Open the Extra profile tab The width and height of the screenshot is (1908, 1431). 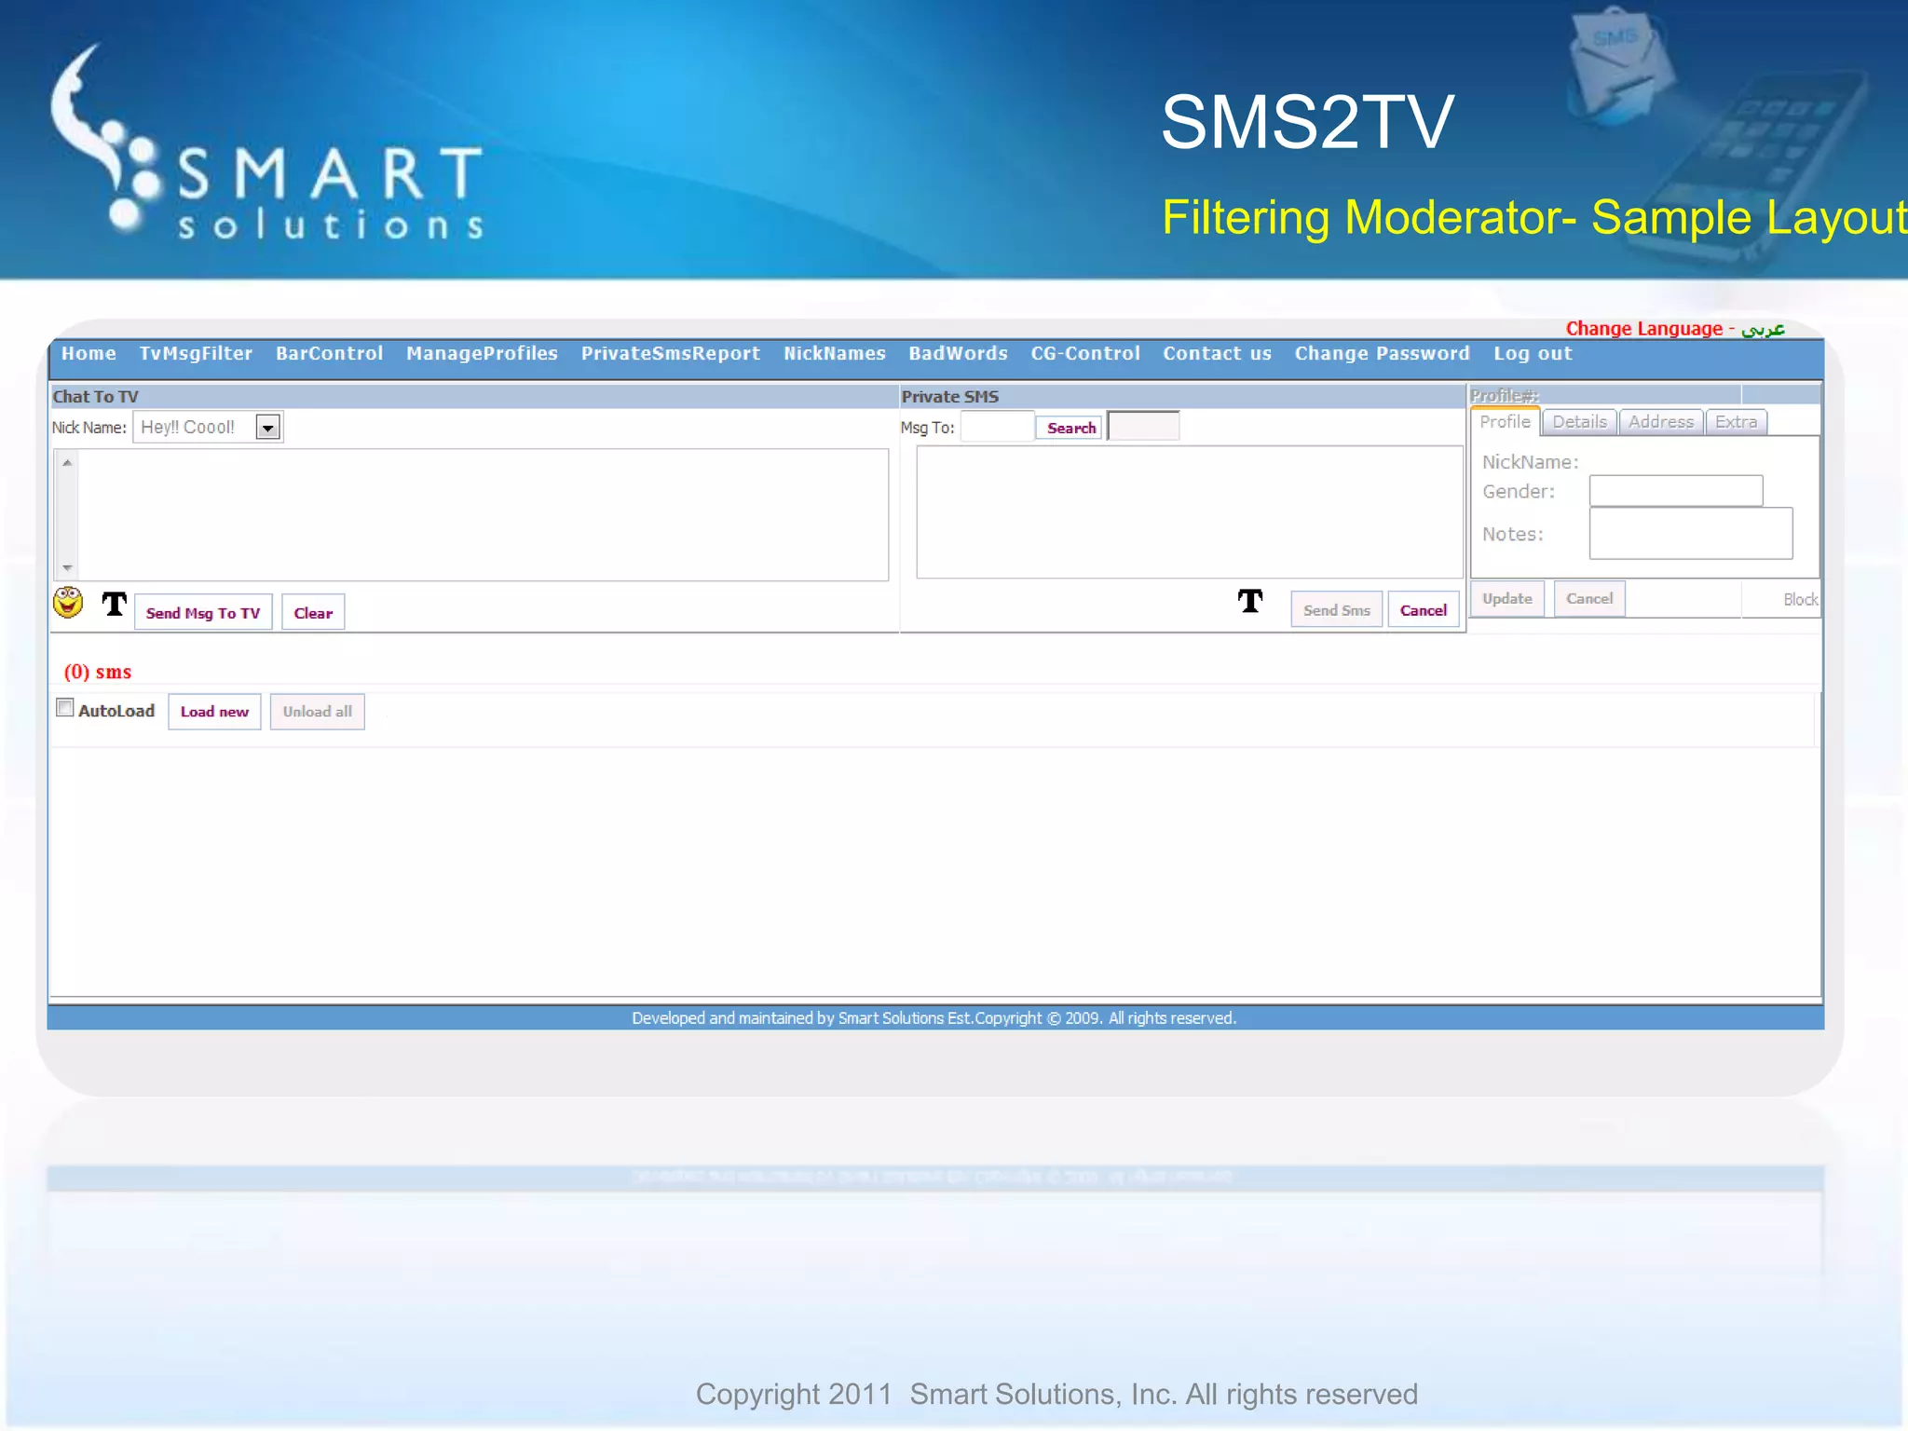point(1736,422)
